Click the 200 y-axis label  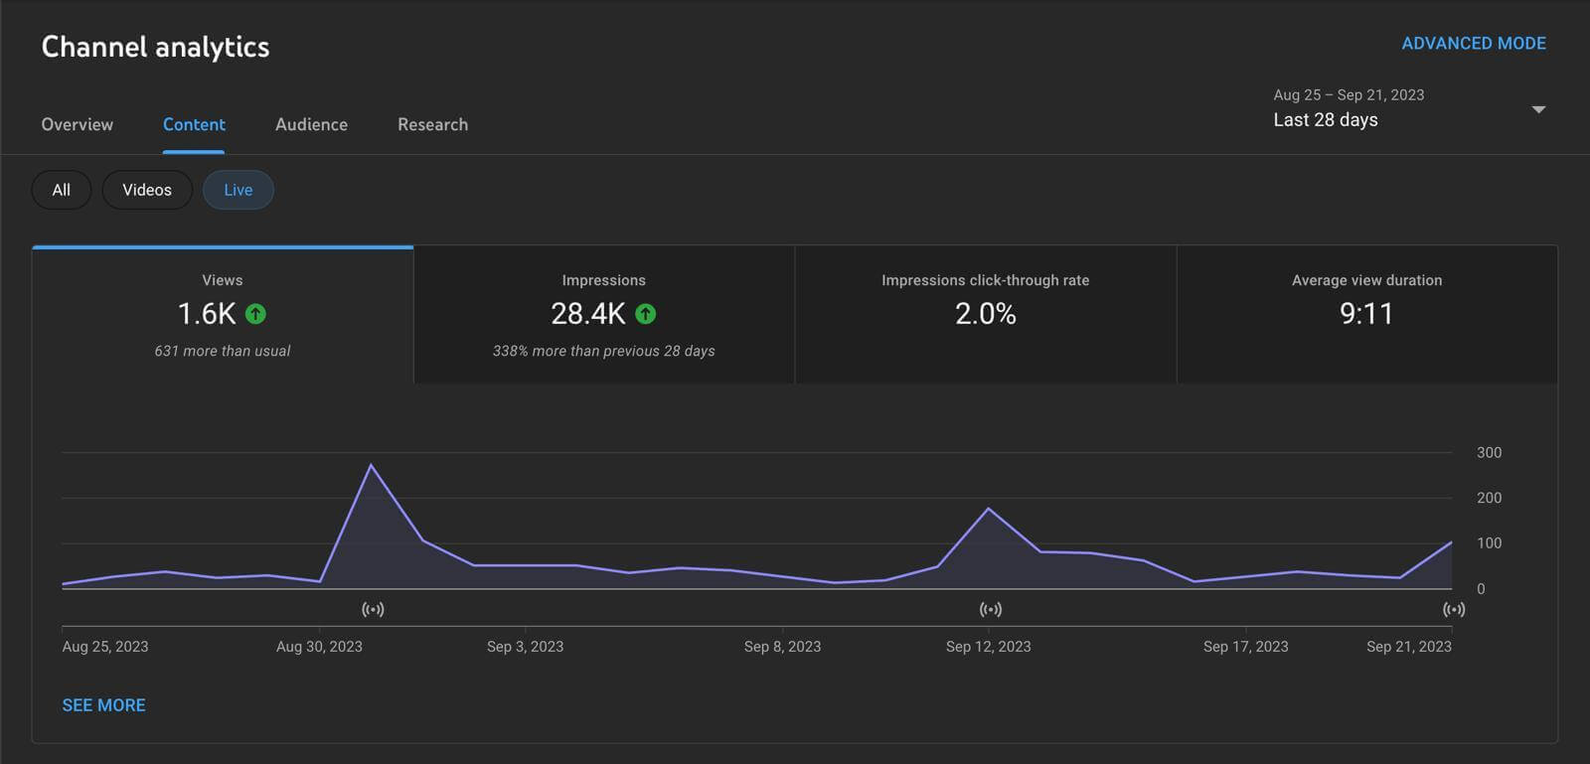click(1489, 498)
